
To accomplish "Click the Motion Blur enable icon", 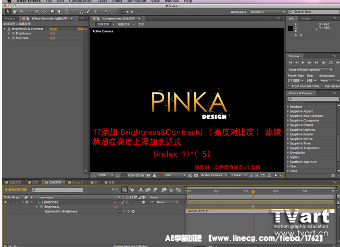I will 155,190.
